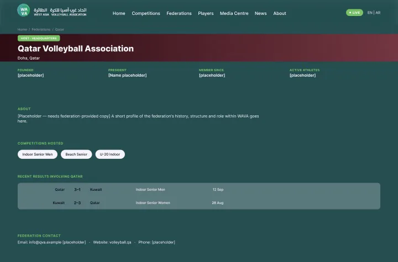
Task: Open the News menu item
Action: 261,13
